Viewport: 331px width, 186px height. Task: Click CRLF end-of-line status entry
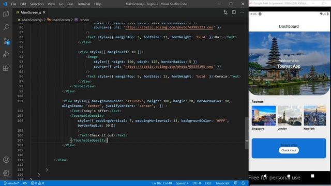point(208,183)
